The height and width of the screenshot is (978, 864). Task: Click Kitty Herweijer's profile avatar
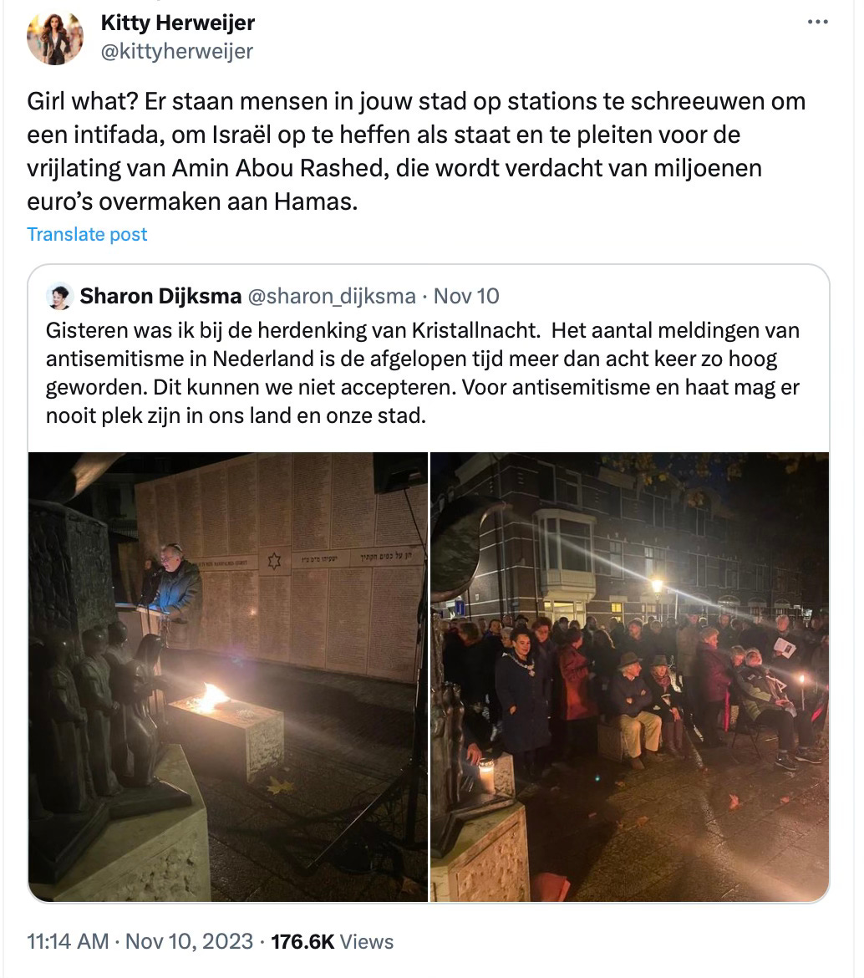[x=55, y=37]
